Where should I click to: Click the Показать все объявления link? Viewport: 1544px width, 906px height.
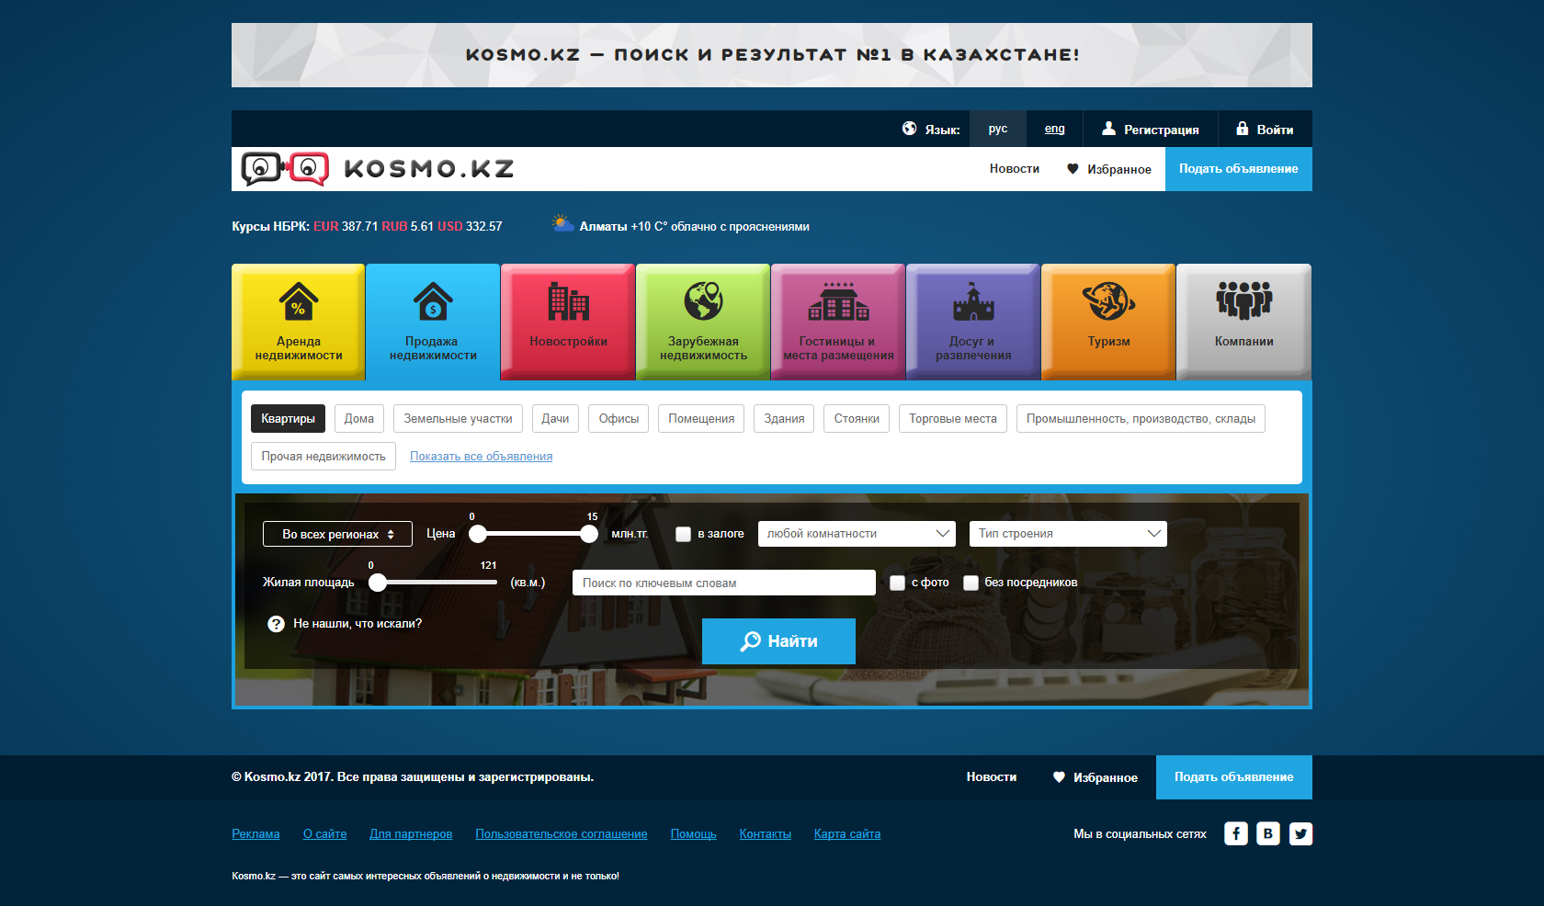(481, 457)
